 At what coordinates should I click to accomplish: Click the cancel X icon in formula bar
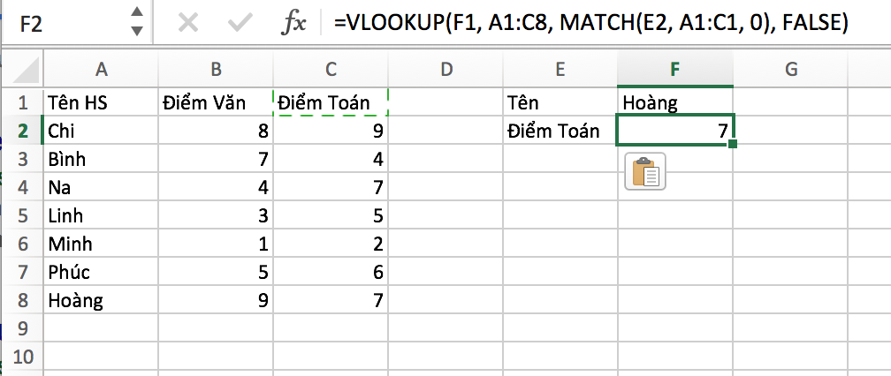(x=188, y=23)
